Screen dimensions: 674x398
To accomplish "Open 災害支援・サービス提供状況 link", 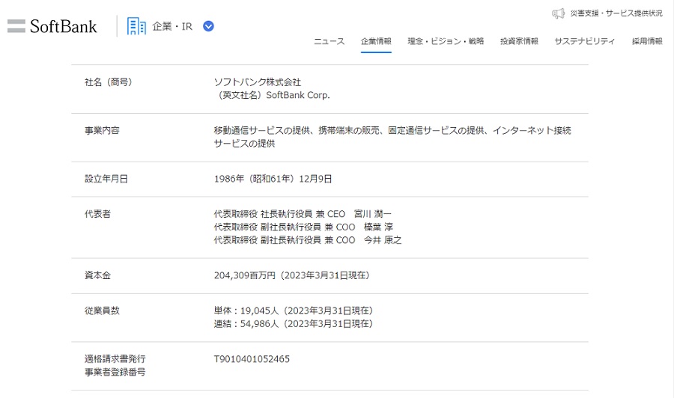I will [x=616, y=13].
